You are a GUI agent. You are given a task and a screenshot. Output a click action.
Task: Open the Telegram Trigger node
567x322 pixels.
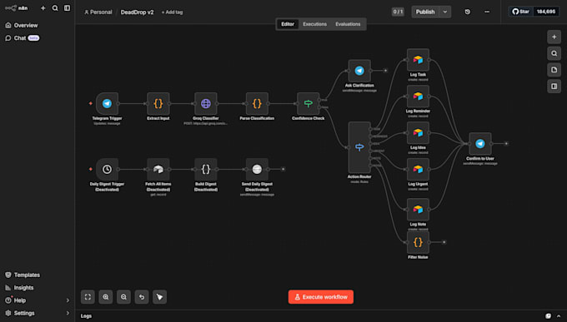(x=107, y=104)
